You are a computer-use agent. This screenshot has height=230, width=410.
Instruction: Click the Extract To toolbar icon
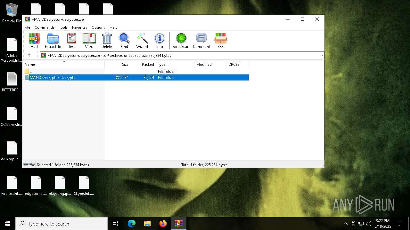[53, 41]
